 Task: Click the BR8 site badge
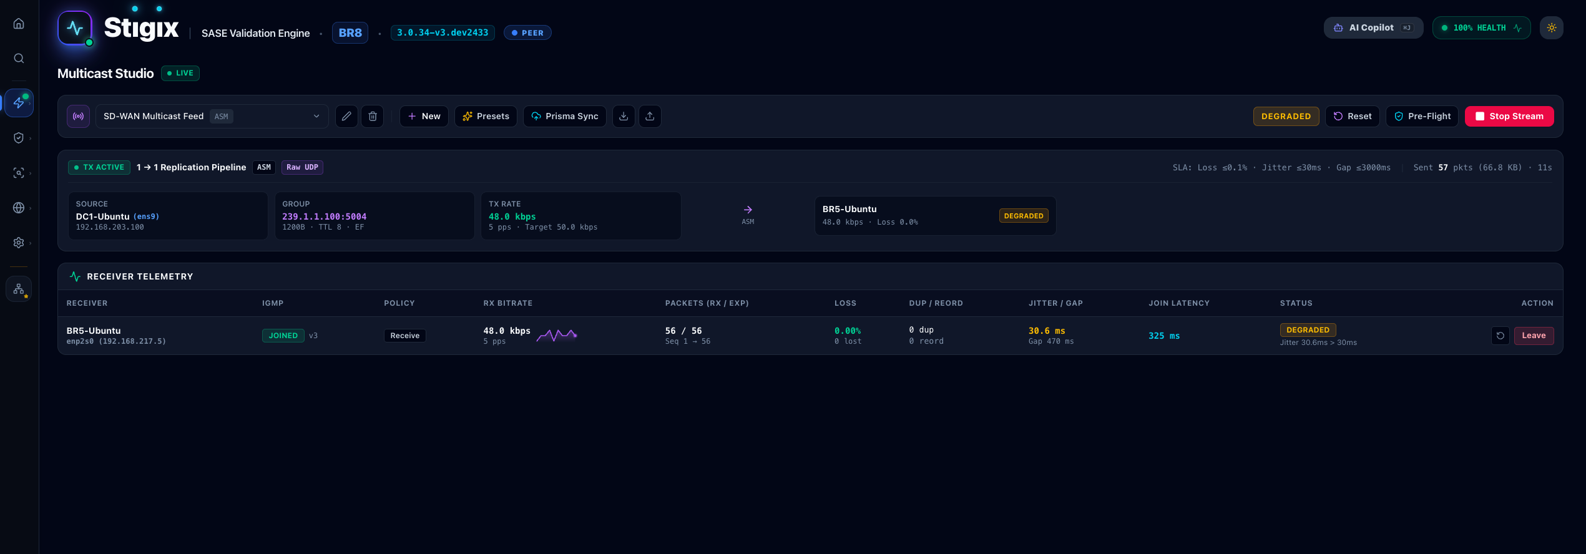point(350,33)
